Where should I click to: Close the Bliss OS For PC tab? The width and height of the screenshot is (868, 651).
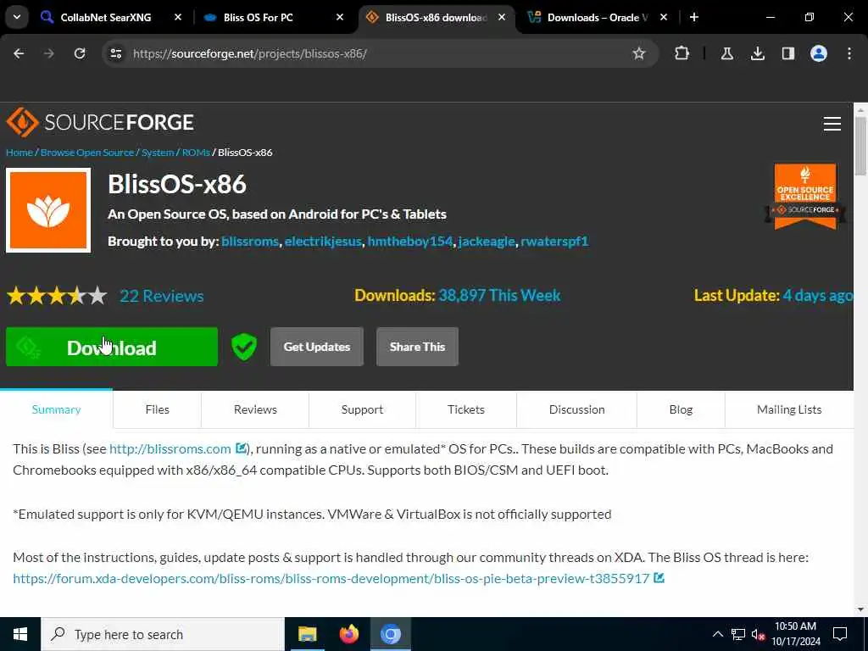point(339,18)
